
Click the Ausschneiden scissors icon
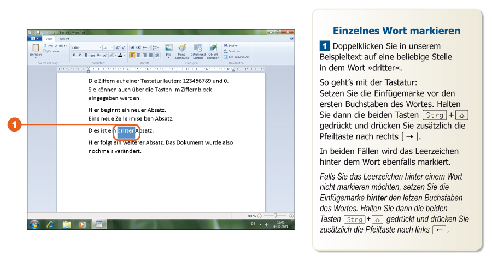pyautogui.click(x=45, y=46)
